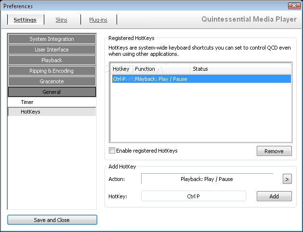Open the Skins tab
Screen dimensions: 303x232
pyautogui.click(x=62, y=20)
